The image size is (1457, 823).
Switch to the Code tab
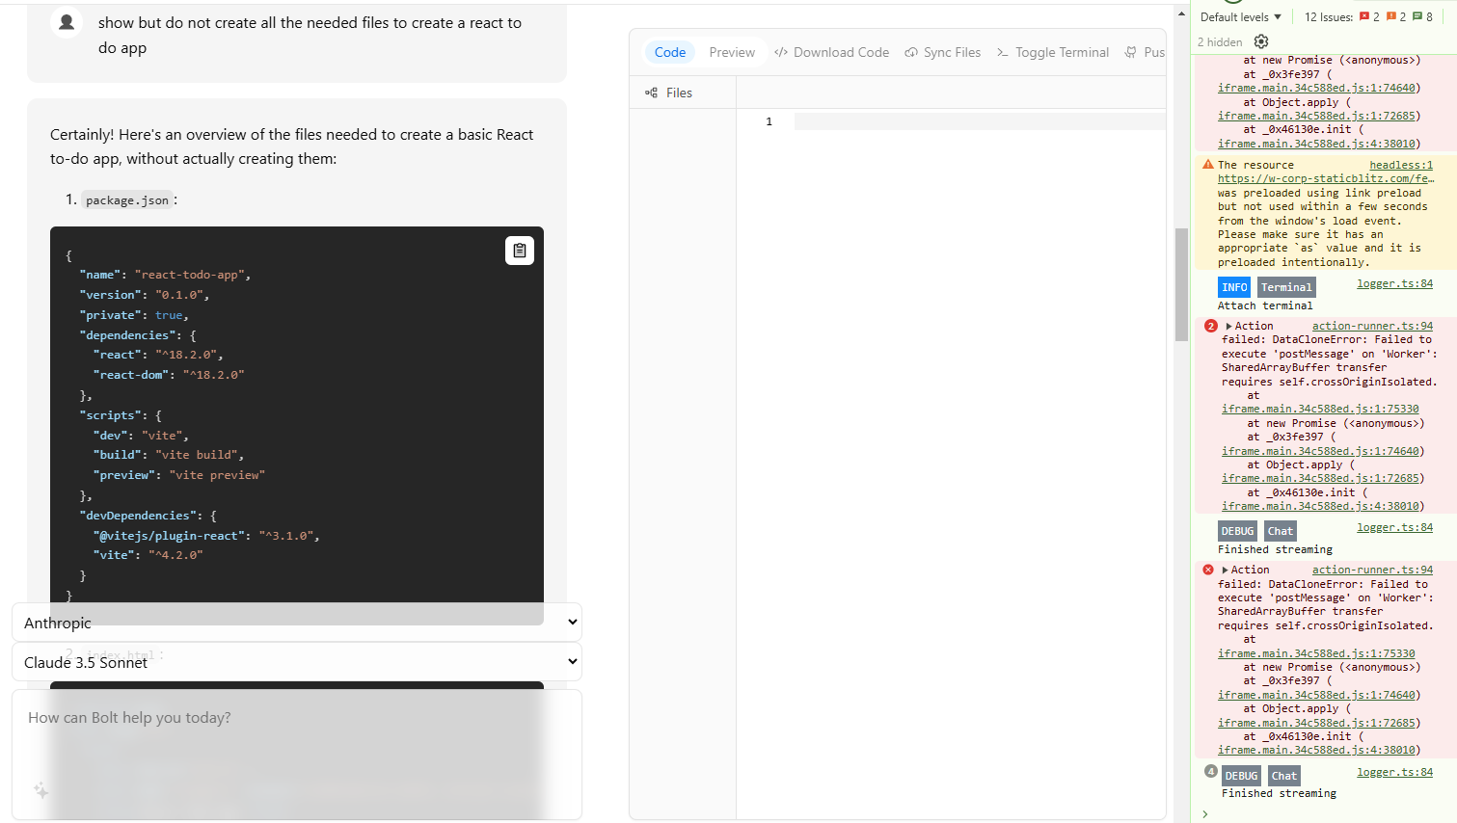tap(669, 52)
